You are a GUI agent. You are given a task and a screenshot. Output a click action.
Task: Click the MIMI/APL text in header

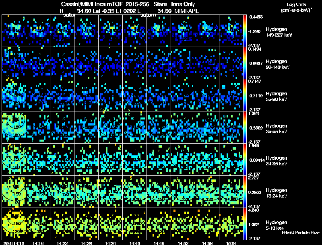pyautogui.click(x=186, y=11)
